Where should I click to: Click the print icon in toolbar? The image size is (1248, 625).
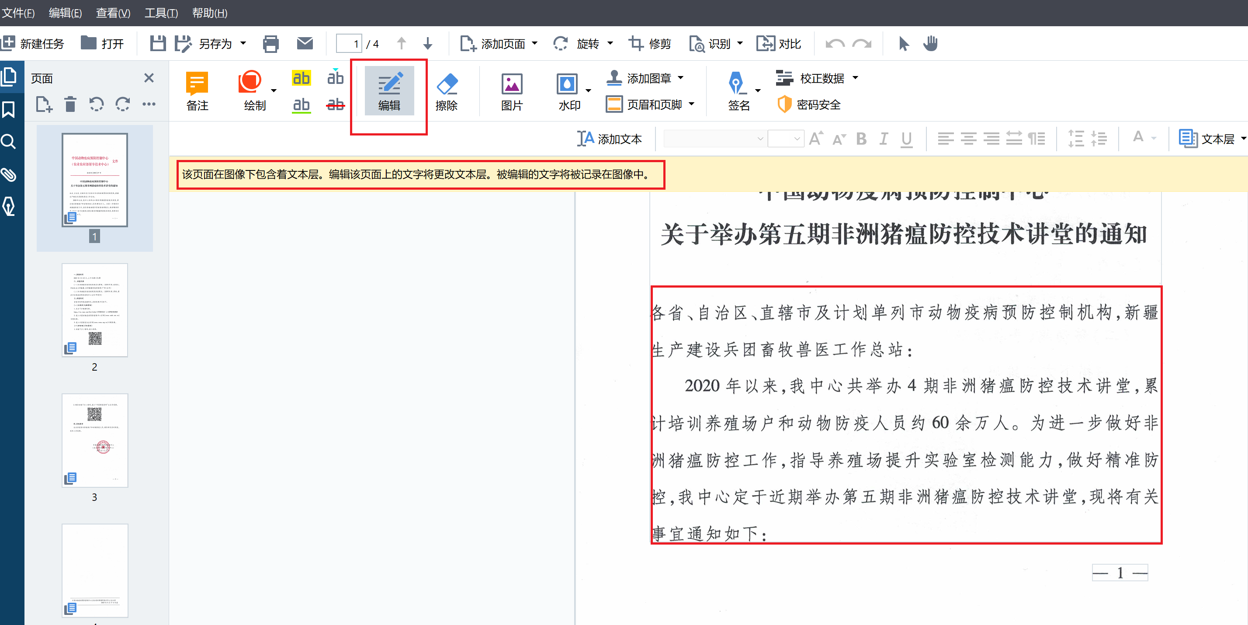270,44
